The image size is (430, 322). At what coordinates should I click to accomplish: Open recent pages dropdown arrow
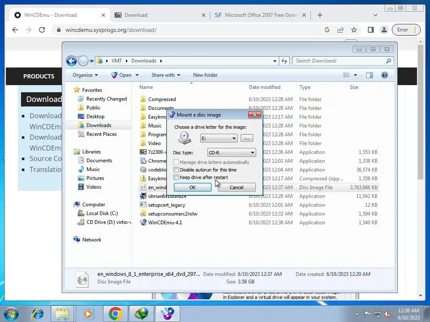[92, 61]
